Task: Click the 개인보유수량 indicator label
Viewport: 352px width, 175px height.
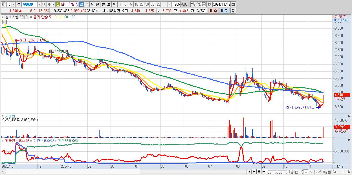Action: [x=68, y=140]
